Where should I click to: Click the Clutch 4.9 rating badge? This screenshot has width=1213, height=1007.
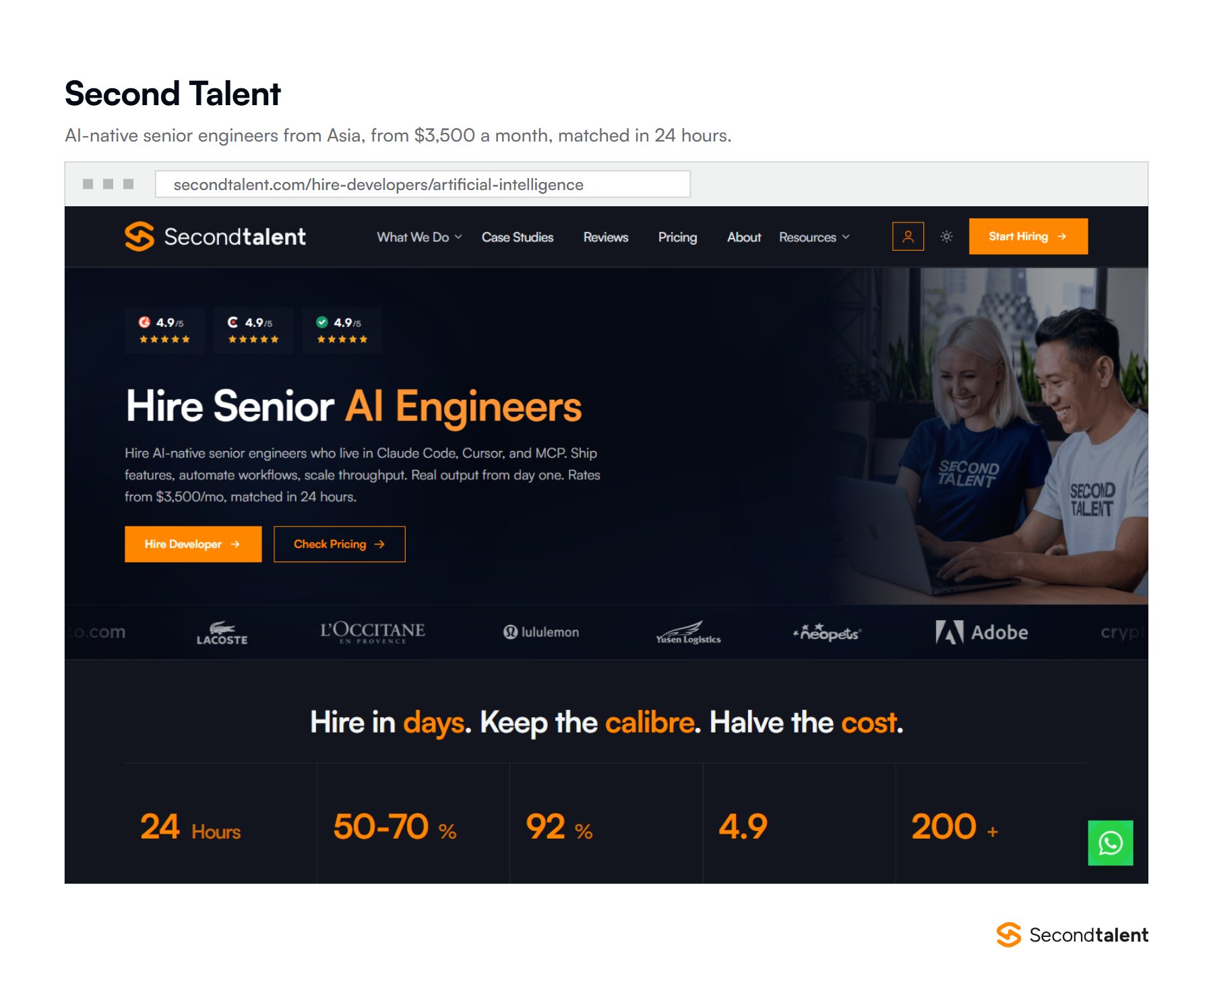pyautogui.click(x=253, y=330)
